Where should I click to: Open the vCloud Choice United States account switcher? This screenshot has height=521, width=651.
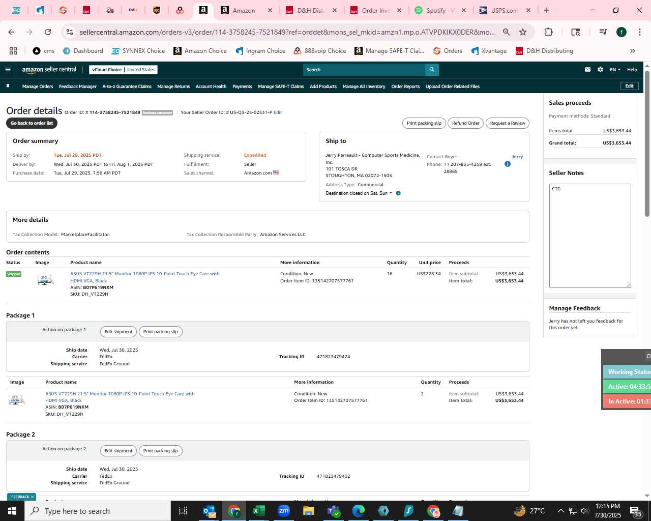pyautogui.click(x=124, y=70)
